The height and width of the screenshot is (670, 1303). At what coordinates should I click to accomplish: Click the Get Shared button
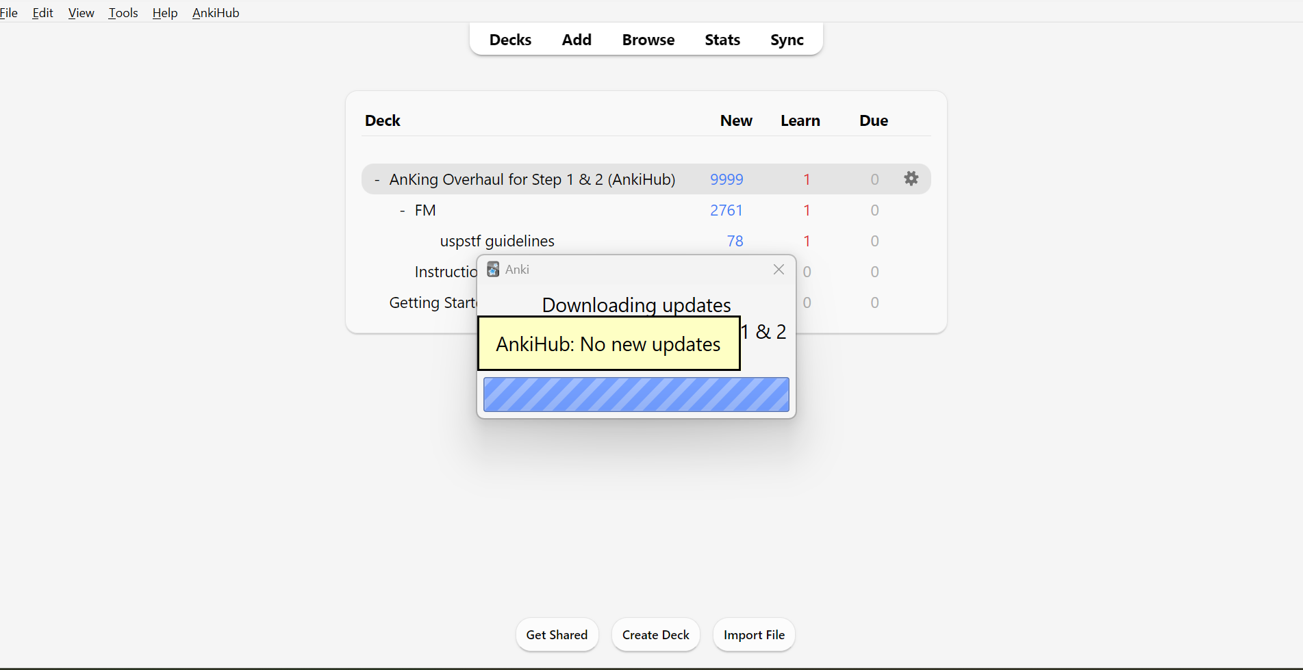557,635
